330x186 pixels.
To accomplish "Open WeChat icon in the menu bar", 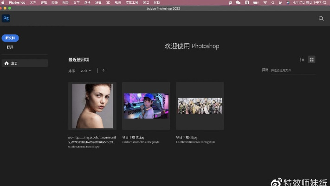I will coord(238,2).
